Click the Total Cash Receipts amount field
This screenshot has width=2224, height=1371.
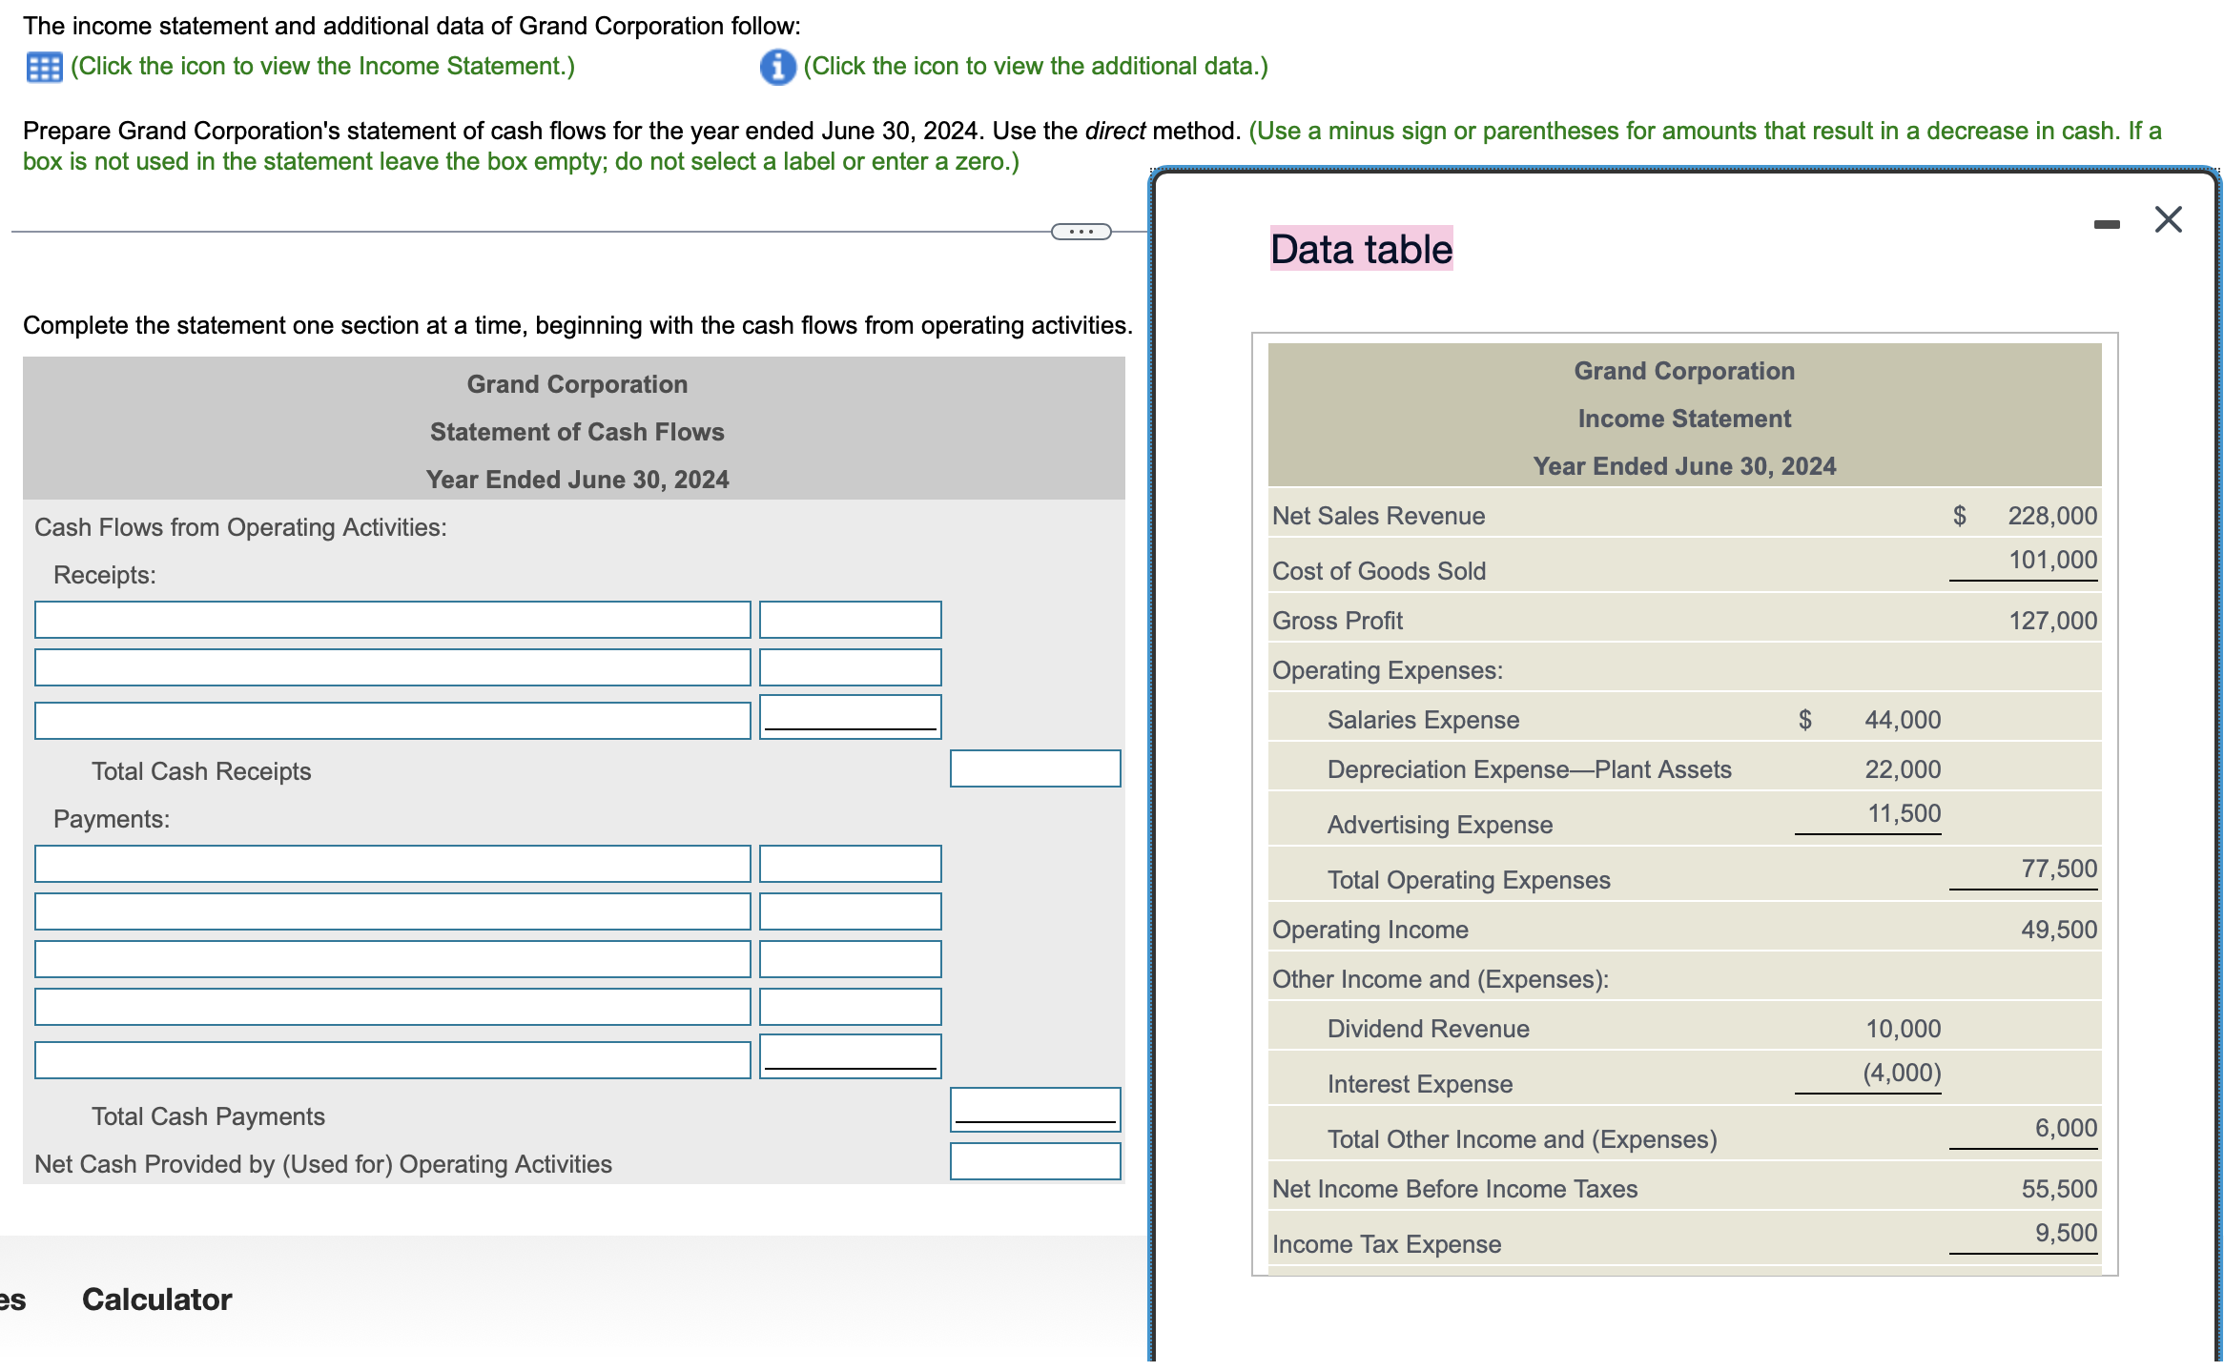pyautogui.click(x=1035, y=768)
